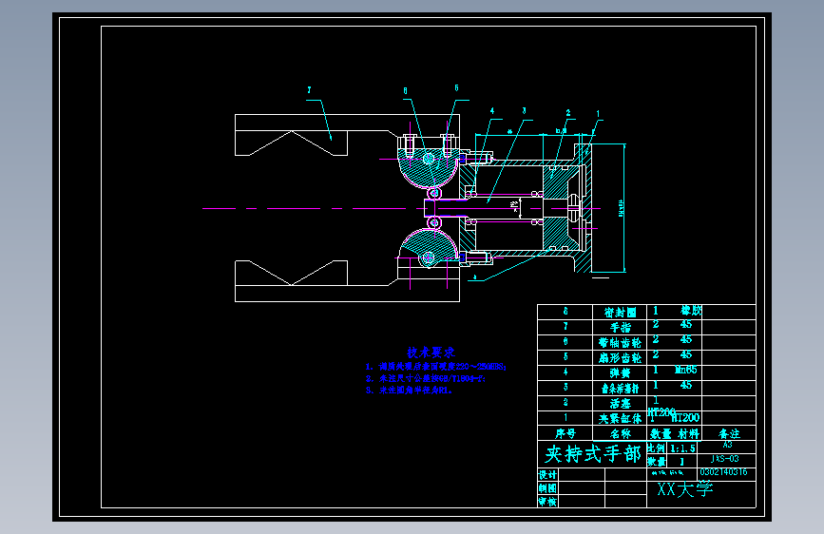
Task: Select part name 带轴齿轮
Action: click(620, 343)
